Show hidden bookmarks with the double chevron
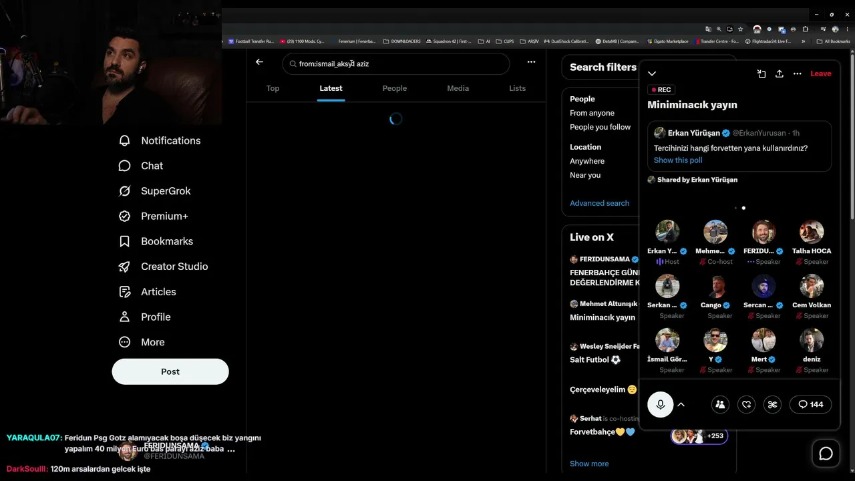This screenshot has width=855, height=481. click(x=803, y=41)
